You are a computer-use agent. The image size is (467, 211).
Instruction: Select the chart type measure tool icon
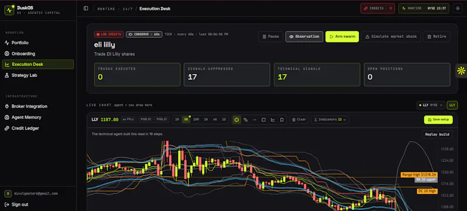[273, 119]
